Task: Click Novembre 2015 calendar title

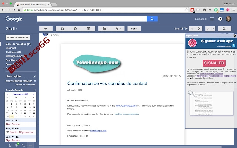Action: 20,94
